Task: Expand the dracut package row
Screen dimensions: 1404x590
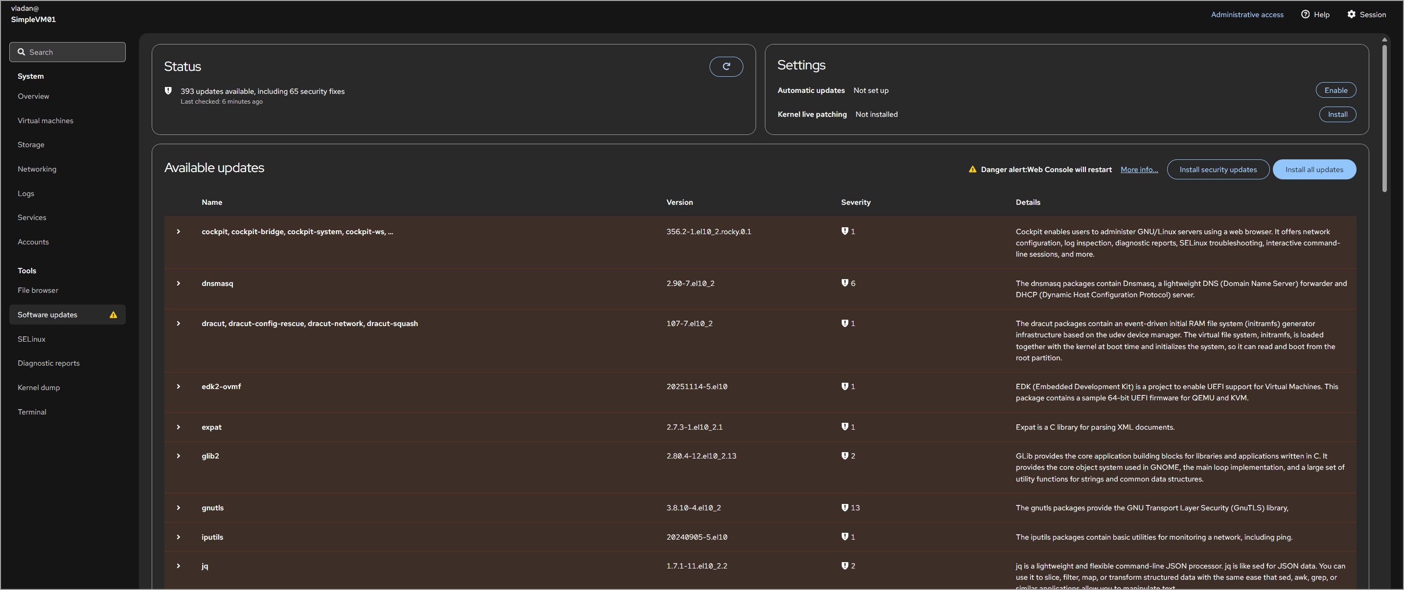Action: (178, 324)
